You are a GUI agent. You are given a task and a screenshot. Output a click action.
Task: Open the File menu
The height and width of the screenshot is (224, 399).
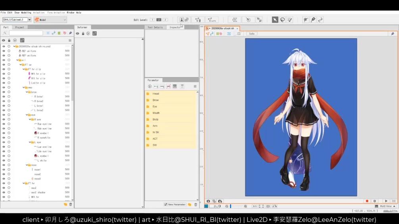pyautogui.click(x=3, y=12)
